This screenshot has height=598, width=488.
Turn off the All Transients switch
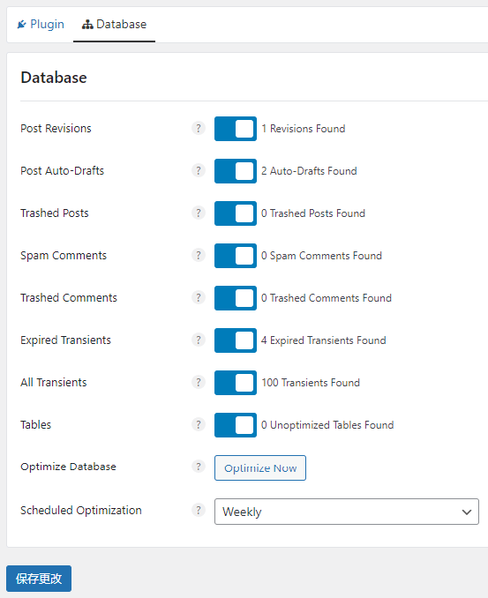(236, 383)
